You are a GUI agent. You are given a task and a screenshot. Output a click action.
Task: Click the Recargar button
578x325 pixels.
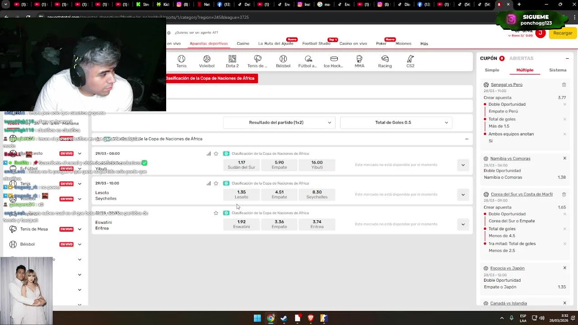[563, 33]
